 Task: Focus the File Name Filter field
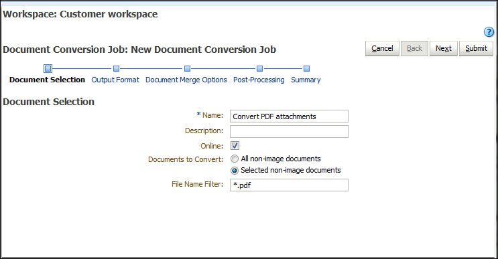pos(289,185)
